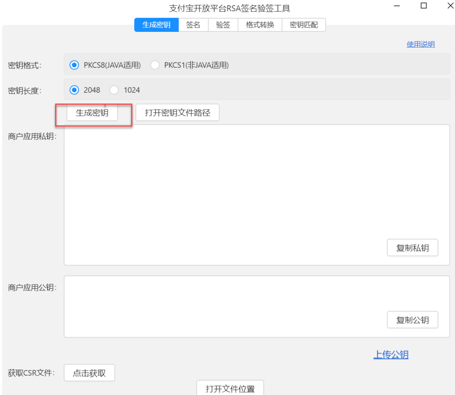The height and width of the screenshot is (395, 455).
Task: Switch to the 密钥匹配 tab
Action: (x=303, y=25)
